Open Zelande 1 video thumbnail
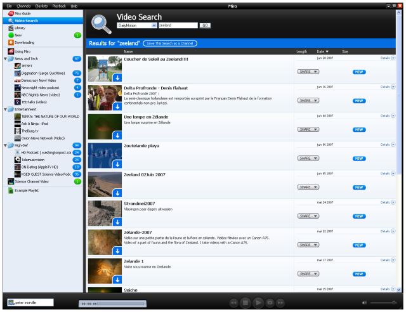Viewport: 406px width, 312px height. (x=105, y=271)
